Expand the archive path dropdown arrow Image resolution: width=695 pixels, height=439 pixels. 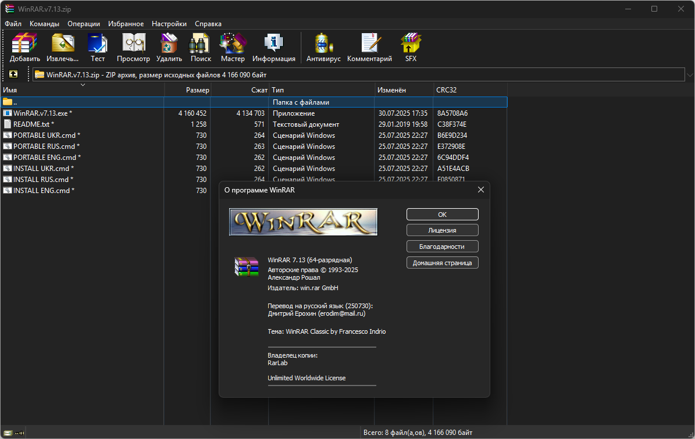click(x=690, y=75)
